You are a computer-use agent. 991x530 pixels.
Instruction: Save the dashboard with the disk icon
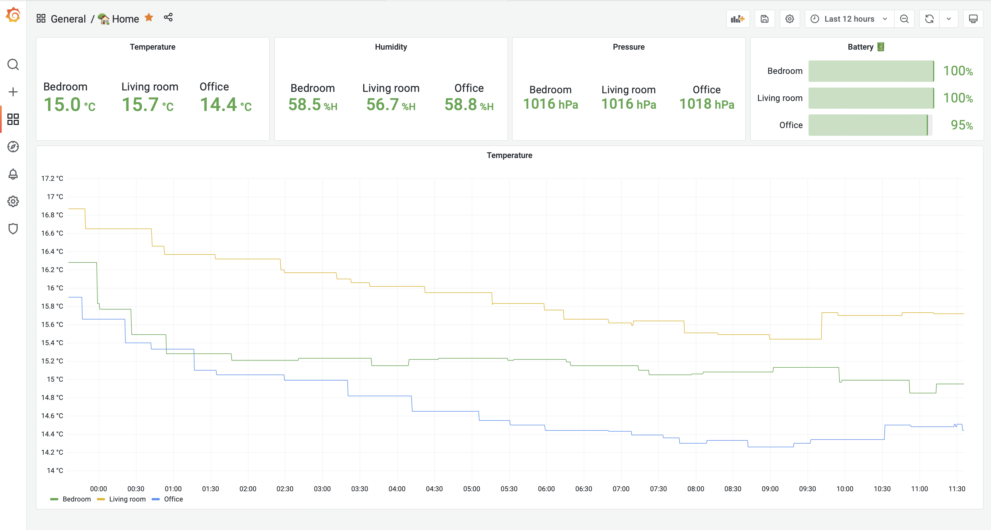764,19
